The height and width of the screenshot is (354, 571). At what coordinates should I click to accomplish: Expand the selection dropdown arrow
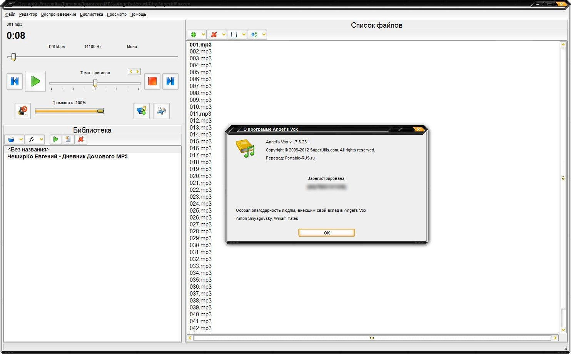(244, 35)
